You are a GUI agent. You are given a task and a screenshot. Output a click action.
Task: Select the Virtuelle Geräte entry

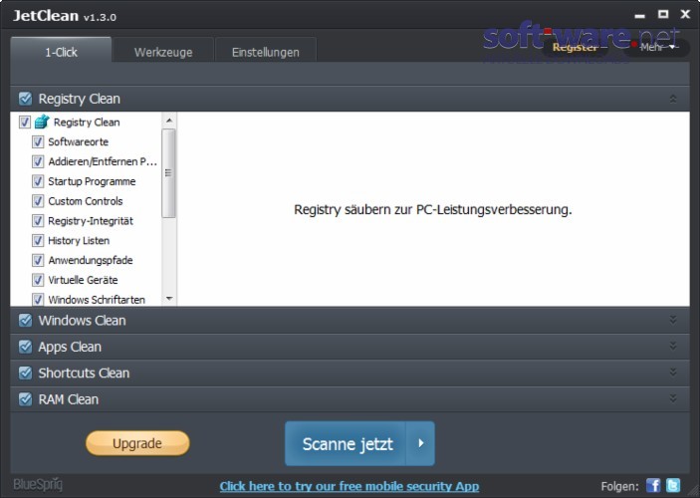(x=83, y=280)
